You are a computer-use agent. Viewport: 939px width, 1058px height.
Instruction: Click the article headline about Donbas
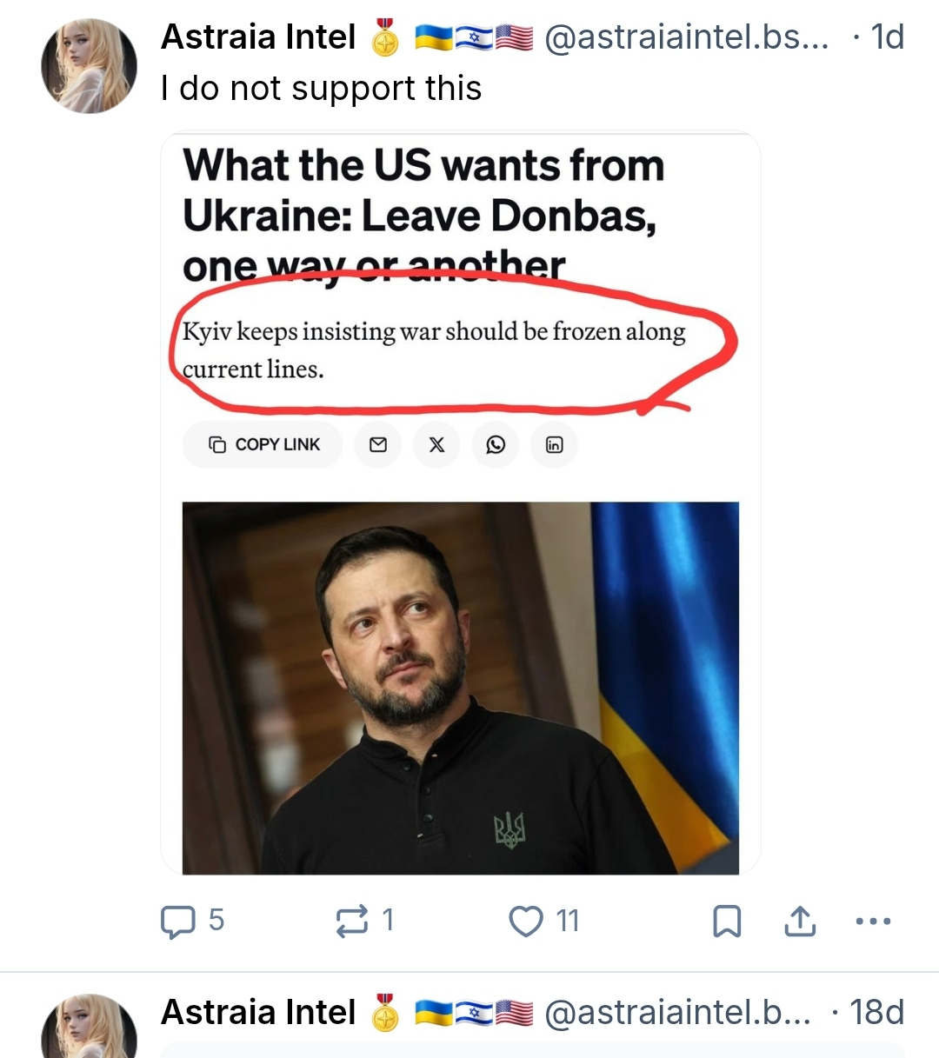[423, 215]
